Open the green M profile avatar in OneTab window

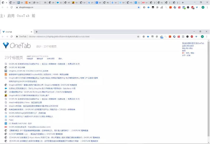coord(202,37)
